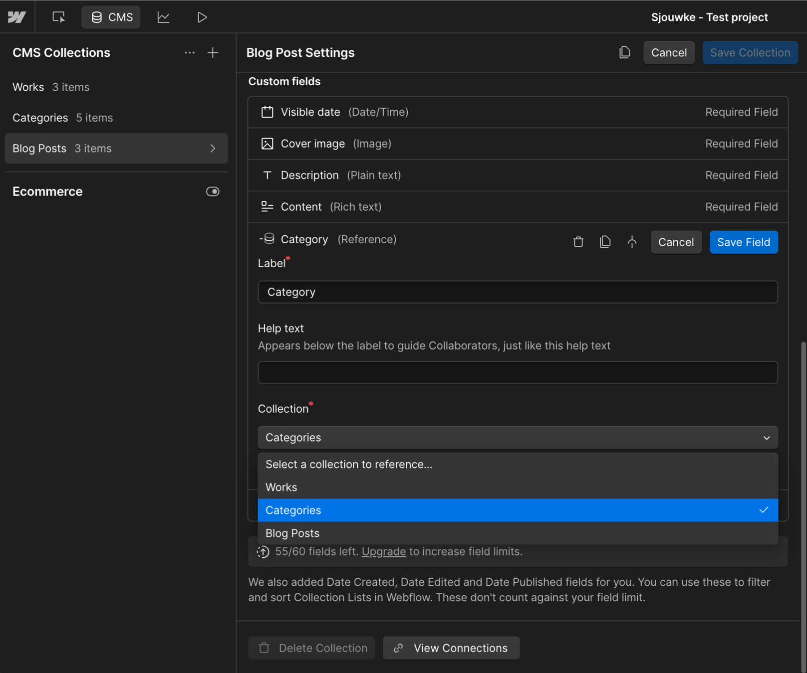Open the CMS tab
Viewport: 807px width, 673px height.
[x=111, y=17]
